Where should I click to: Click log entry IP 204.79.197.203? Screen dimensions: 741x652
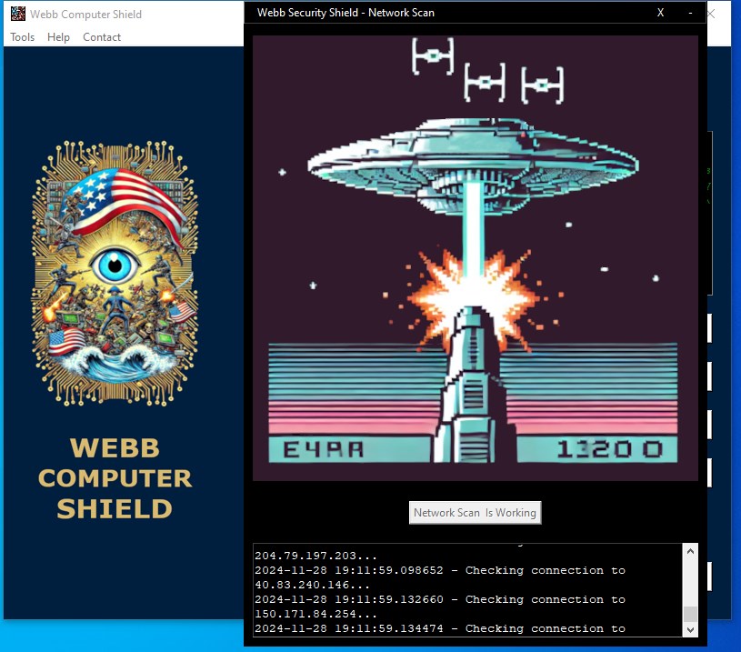click(315, 556)
